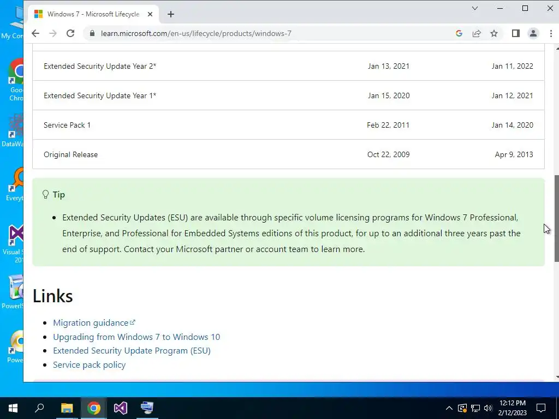Click the Apr 9, 2013 end date
The width and height of the screenshot is (559, 419).
[514, 154]
